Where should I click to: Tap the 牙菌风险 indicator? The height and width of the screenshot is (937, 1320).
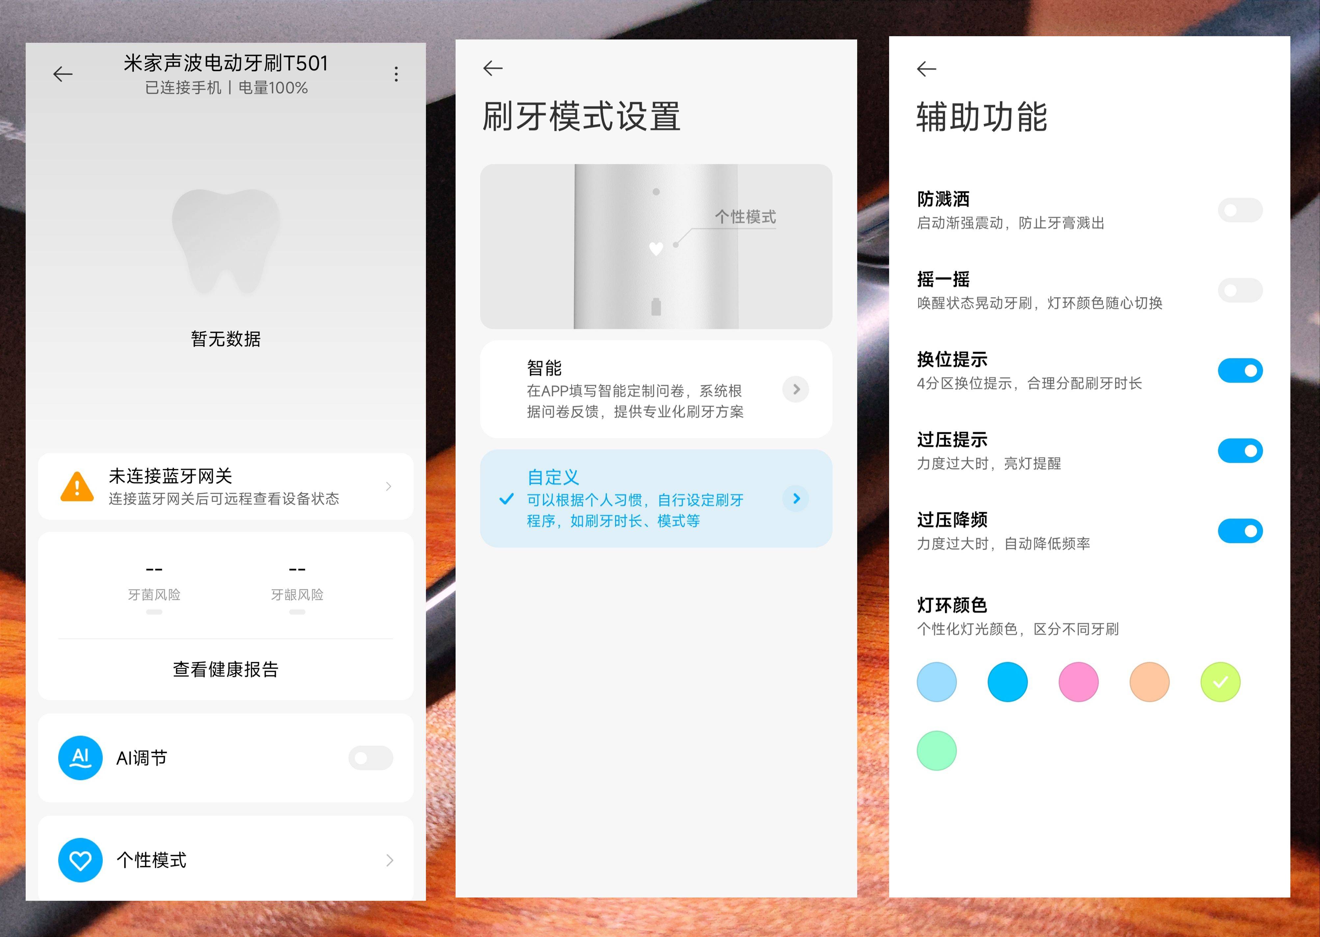[x=154, y=589]
